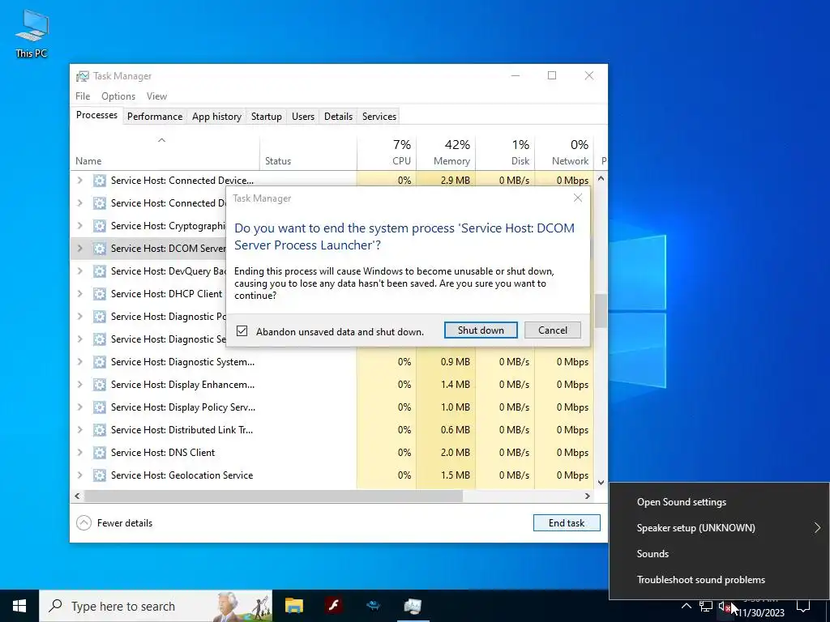The height and width of the screenshot is (622, 830).
Task: Click the vertical scrollbar down arrow
Action: pos(601,483)
